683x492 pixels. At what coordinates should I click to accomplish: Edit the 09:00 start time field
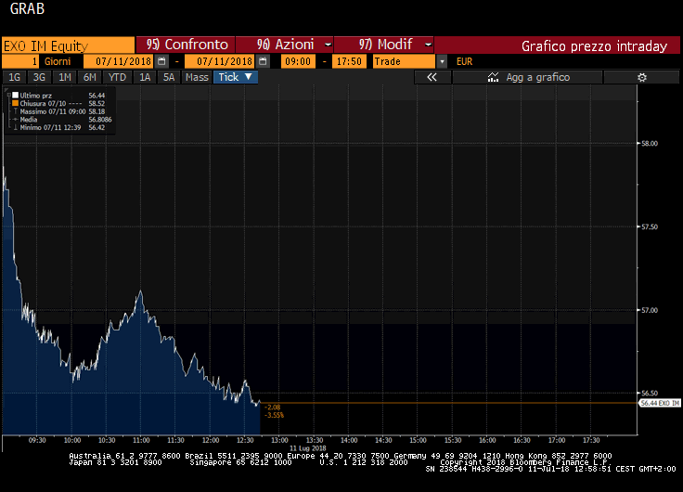298,61
